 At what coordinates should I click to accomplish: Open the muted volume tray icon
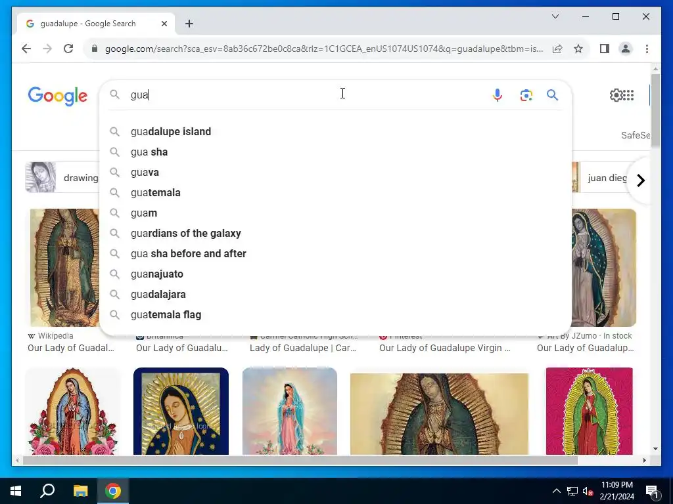[588, 491]
